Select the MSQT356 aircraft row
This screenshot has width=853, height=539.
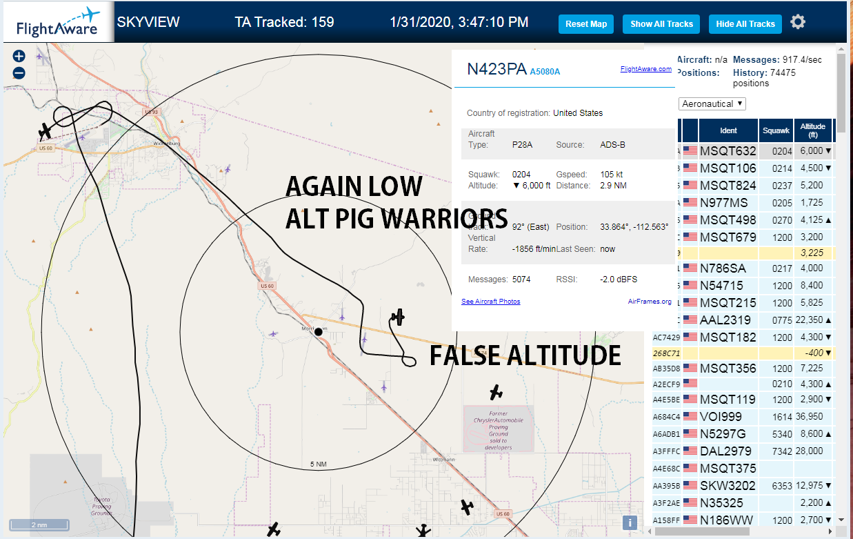point(744,369)
